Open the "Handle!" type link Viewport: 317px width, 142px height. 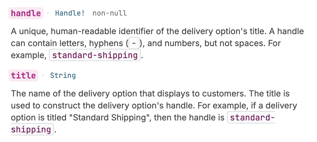click(70, 13)
